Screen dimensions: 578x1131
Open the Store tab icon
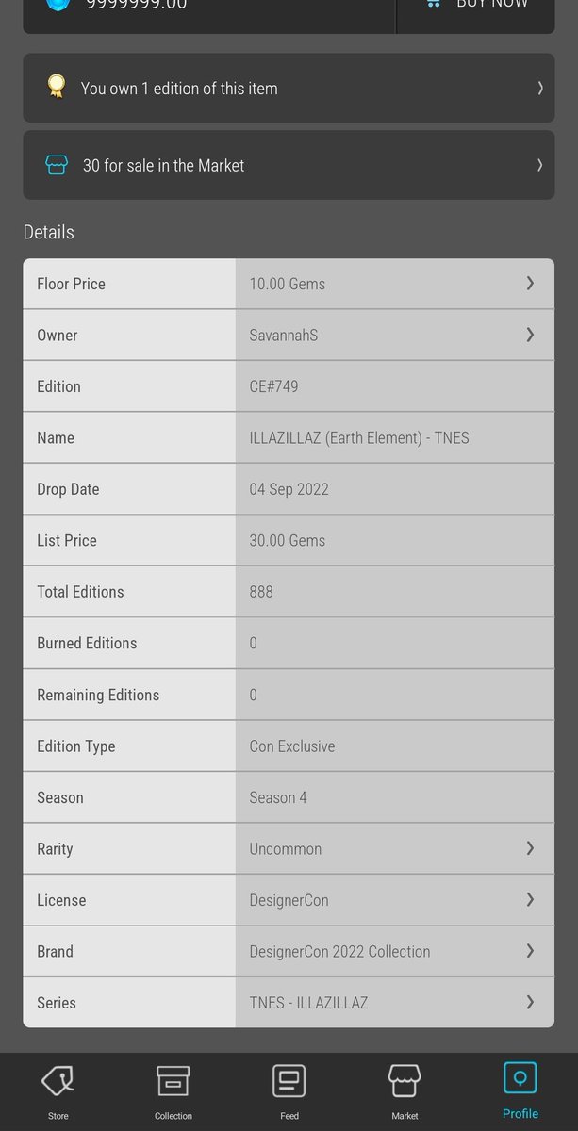(x=58, y=1080)
